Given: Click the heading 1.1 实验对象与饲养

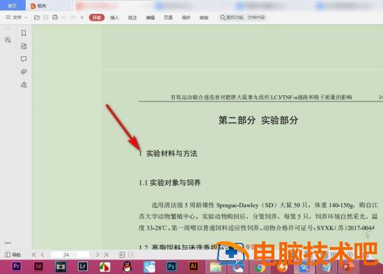Looking at the screenshot, I should [170, 183].
